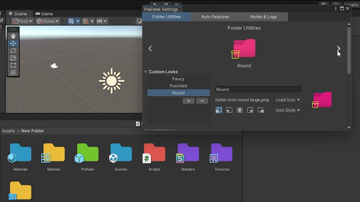Click the PieDesk Settings vertical scrollbar thumb

pos(349,50)
